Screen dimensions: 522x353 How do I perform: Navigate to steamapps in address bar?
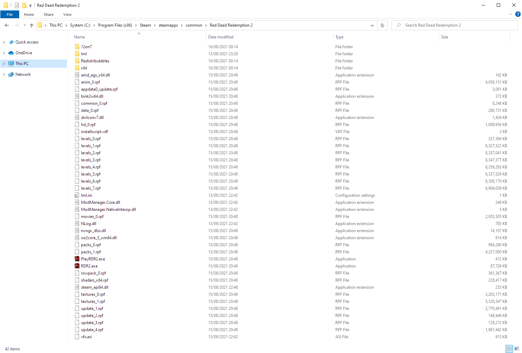(x=168, y=25)
